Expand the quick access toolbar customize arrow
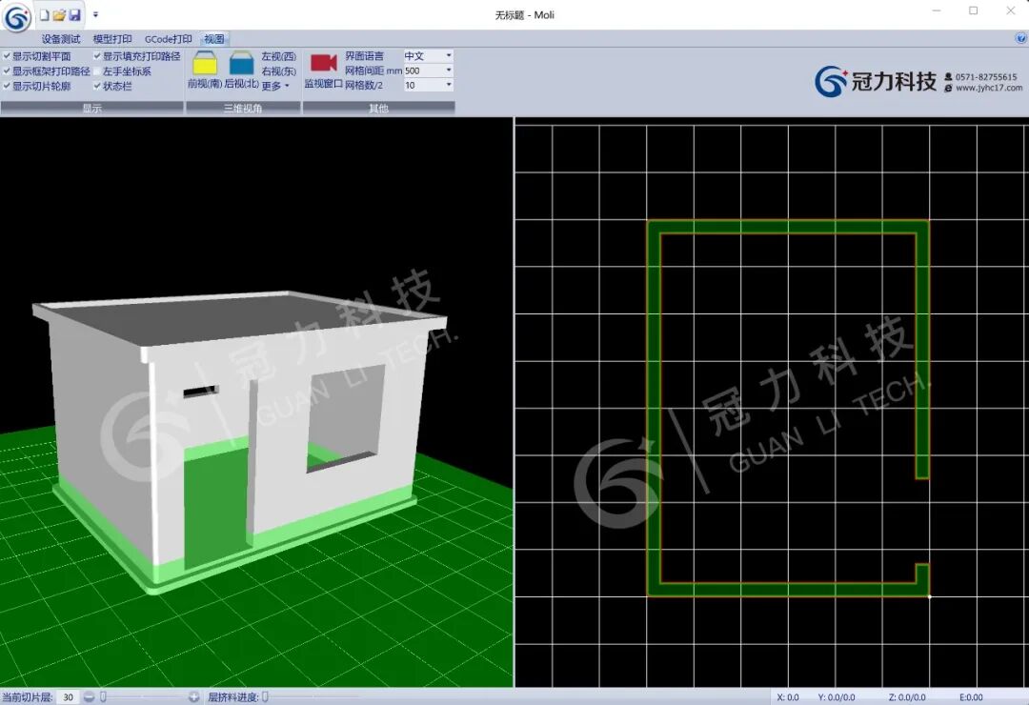 [x=95, y=14]
